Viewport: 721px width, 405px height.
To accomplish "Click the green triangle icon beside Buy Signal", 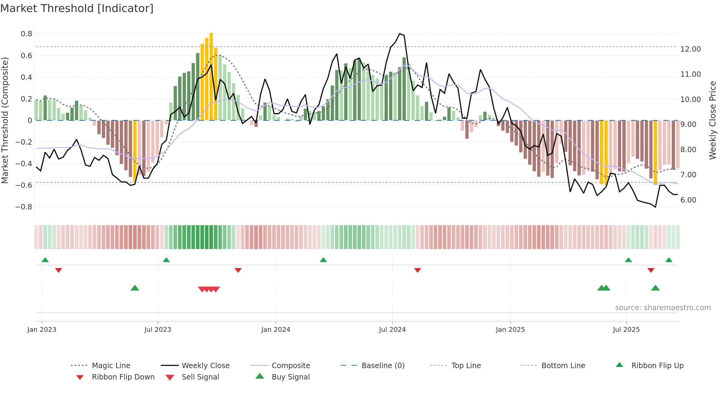I will tap(260, 376).
